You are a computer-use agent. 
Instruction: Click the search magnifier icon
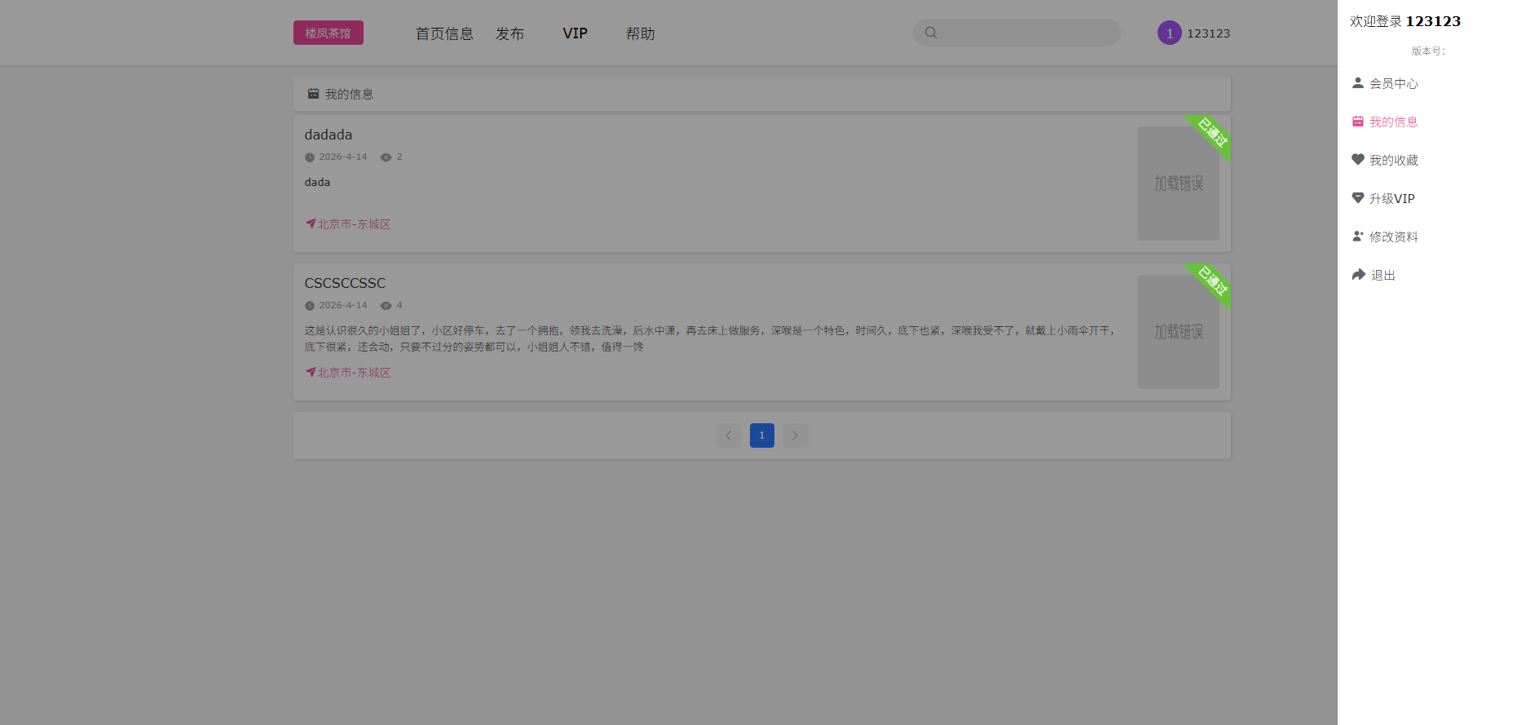(931, 33)
